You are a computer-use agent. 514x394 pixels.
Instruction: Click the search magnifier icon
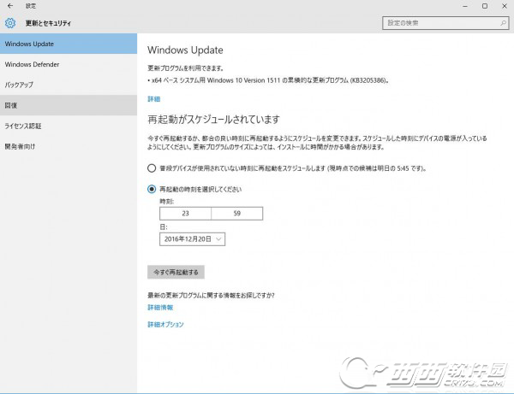(x=503, y=23)
